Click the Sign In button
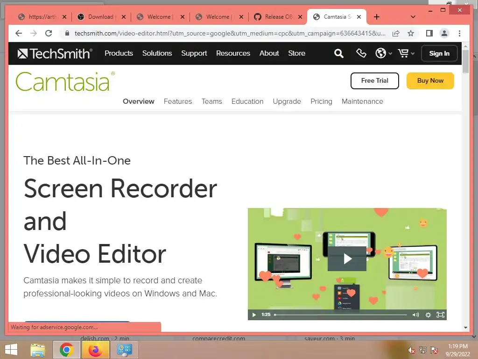 click(x=439, y=53)
